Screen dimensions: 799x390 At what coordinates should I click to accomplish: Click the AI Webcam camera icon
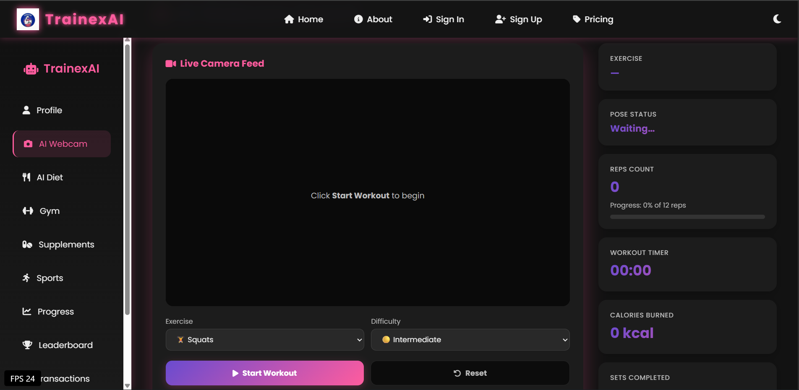click(x=28, y=144)
